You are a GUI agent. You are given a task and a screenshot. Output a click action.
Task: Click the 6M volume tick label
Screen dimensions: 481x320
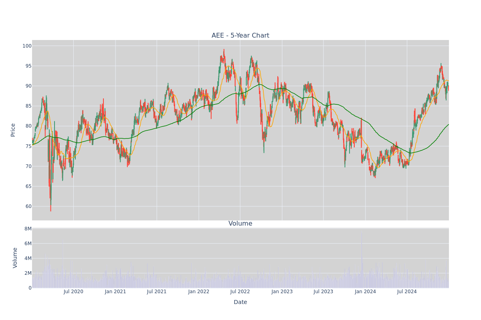click(x=28, y=244)
